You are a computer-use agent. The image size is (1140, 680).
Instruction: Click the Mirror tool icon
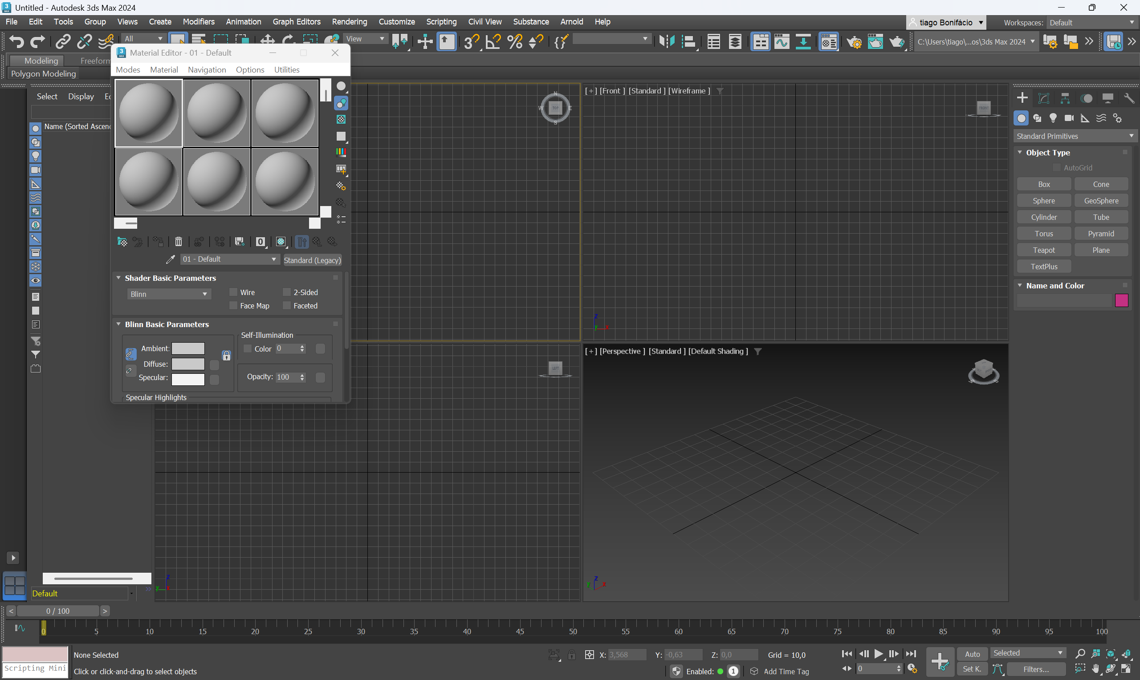click(x=667, y=42)
